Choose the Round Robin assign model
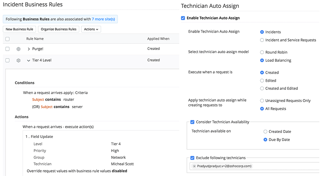 pos(262,52)
